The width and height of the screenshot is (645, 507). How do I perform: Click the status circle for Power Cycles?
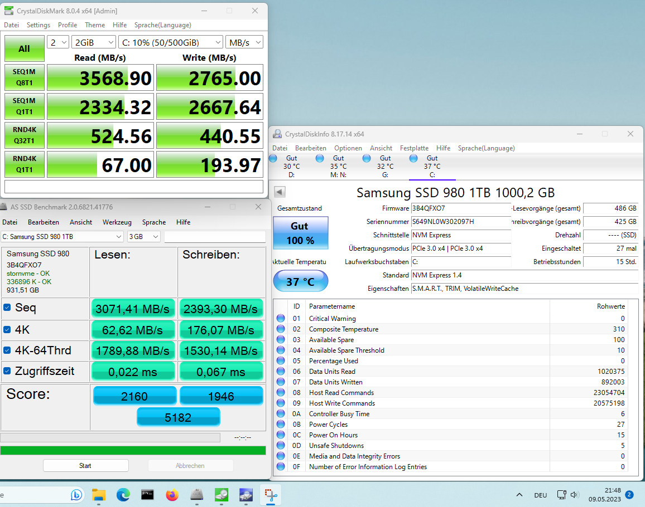[x=281, y=425]
